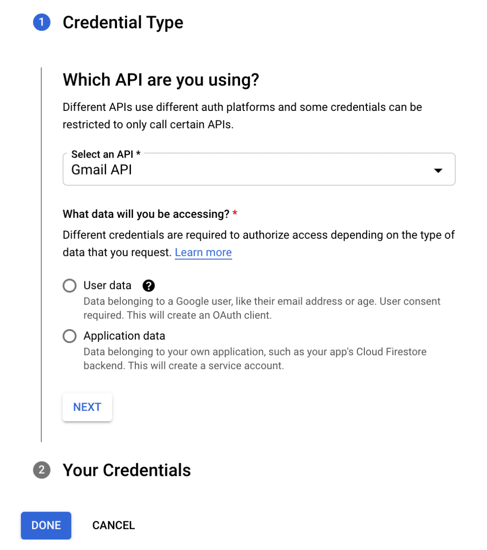This screenshot has width=487, height=550.
Task: Click the step 1 blue circle icon
Action: (41, 22)
